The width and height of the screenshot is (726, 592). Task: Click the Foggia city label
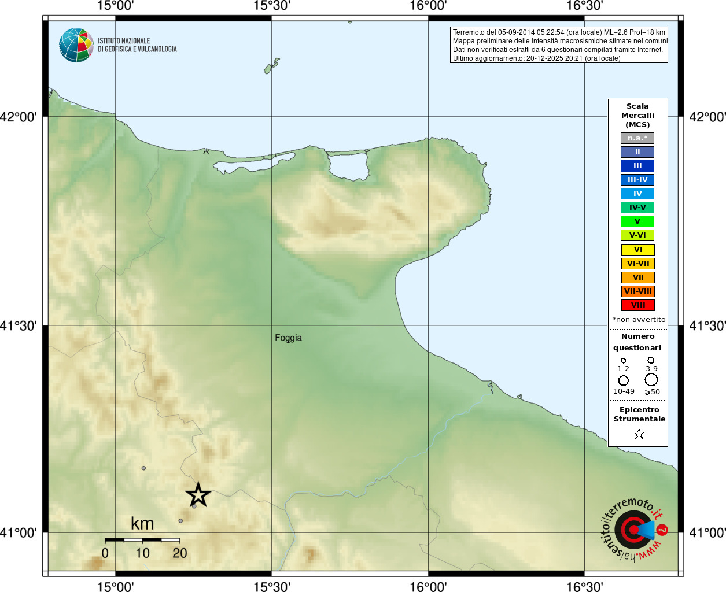pos(288,338)
